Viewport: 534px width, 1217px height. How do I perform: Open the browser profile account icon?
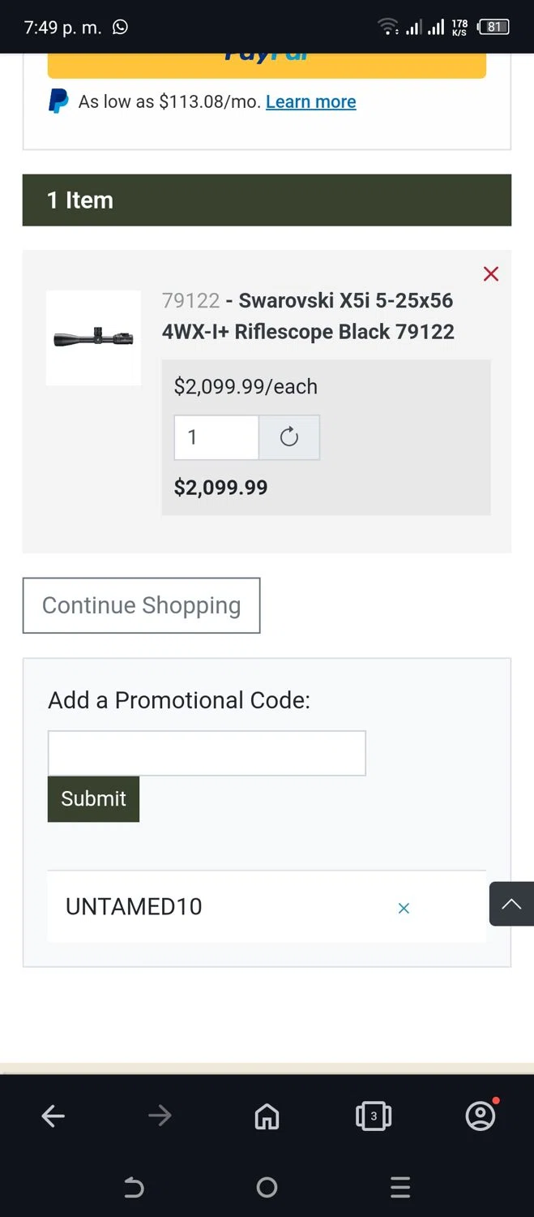point(481,1116)
